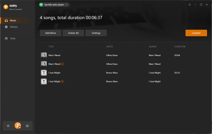
Task: Open the History section
Action: (x=17, y=27)
